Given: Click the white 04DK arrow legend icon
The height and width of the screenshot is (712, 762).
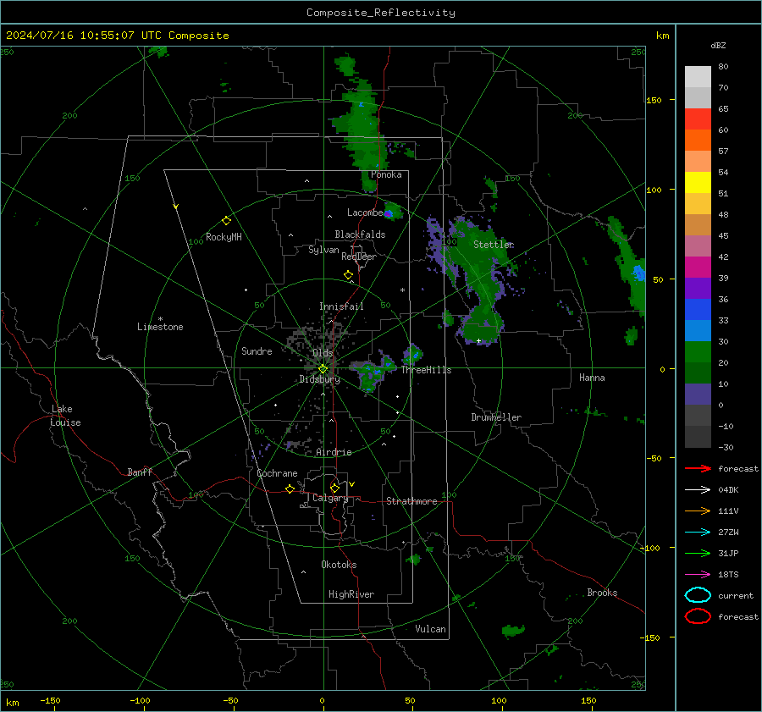Looking at the screenshot, I should (x=698, y=490).
